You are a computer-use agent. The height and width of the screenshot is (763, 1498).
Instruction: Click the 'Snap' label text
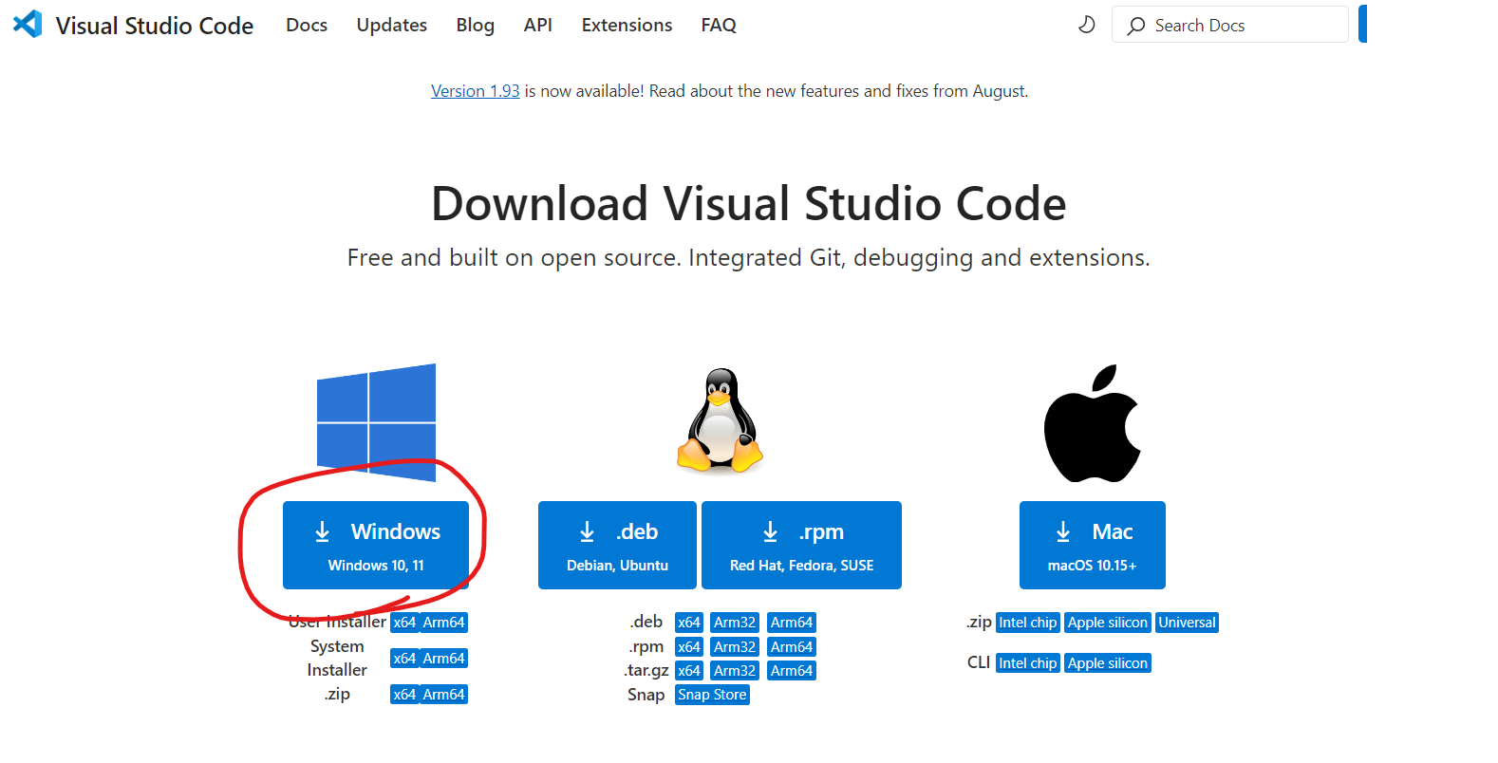click(x=646, y=696)
